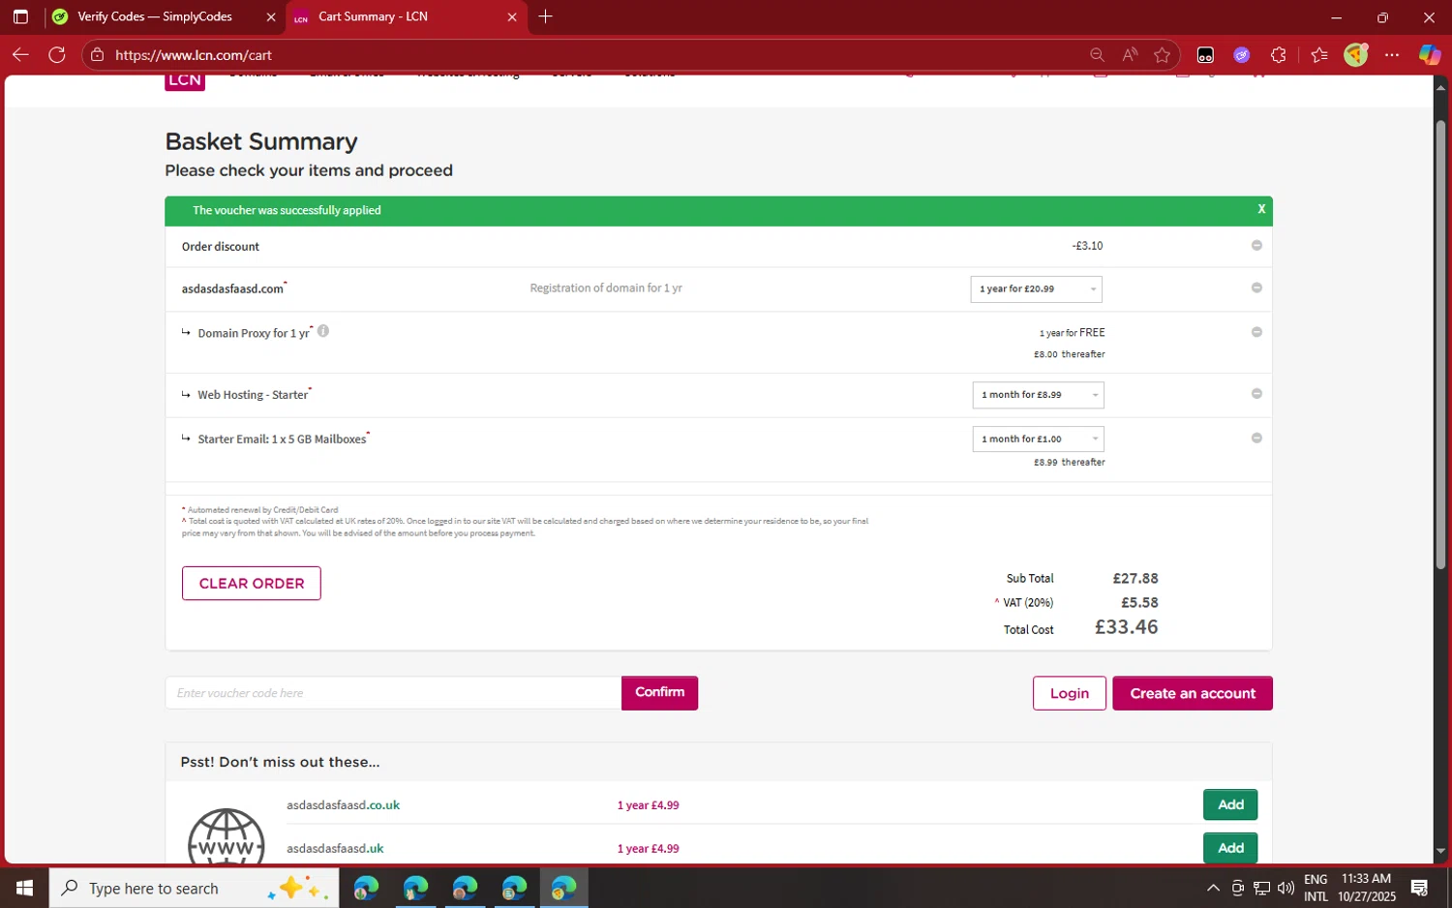Open the Extensions puzzle icon
The image size is (1452, 908).
[1279, 55]
